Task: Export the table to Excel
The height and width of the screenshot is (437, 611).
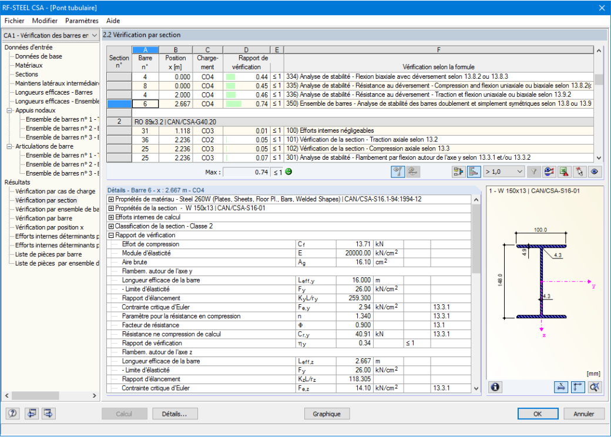Action: (x=564, y=172)
